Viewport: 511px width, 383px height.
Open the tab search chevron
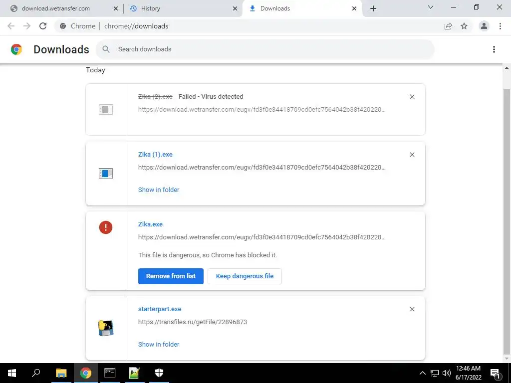click(x=431, y=7)
